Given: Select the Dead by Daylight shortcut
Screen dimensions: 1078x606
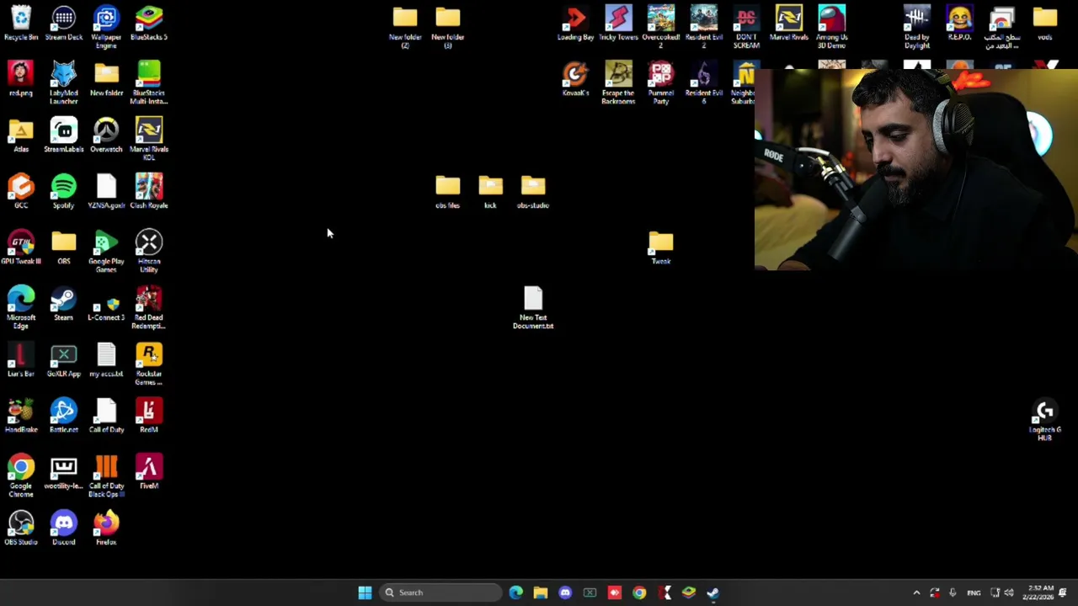Looking at the screenshot, I should click(x=917, y=27).
